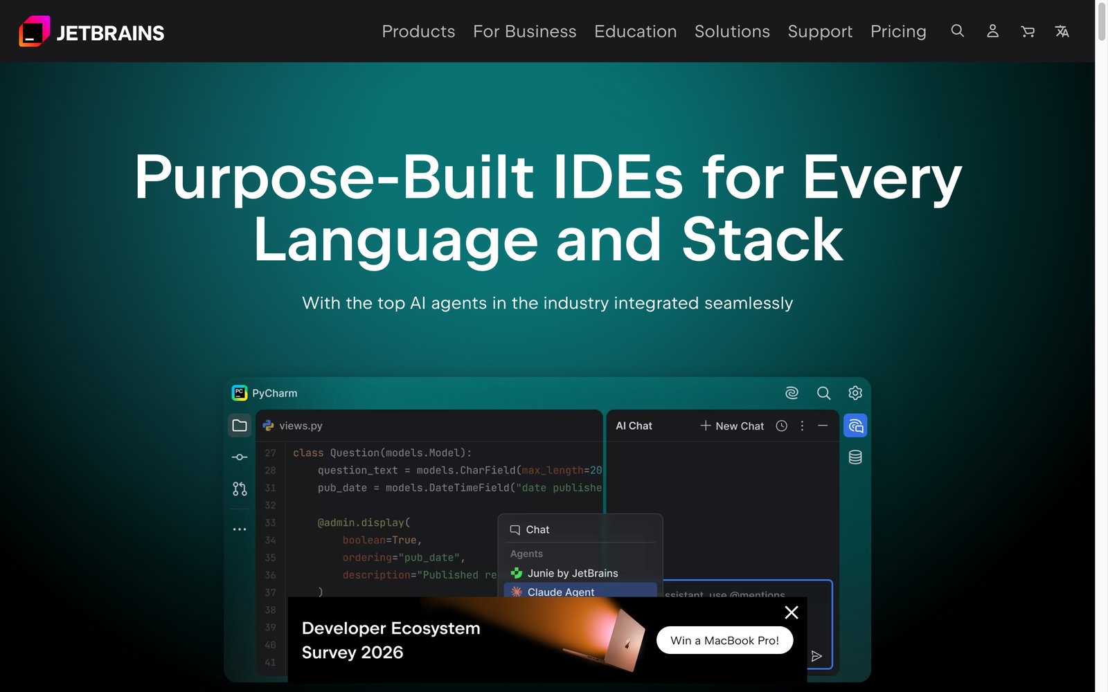The height and width of the screenshot is (692, 1108).
Task: Open the Project folder tool icon
Action: coord(240,426)
